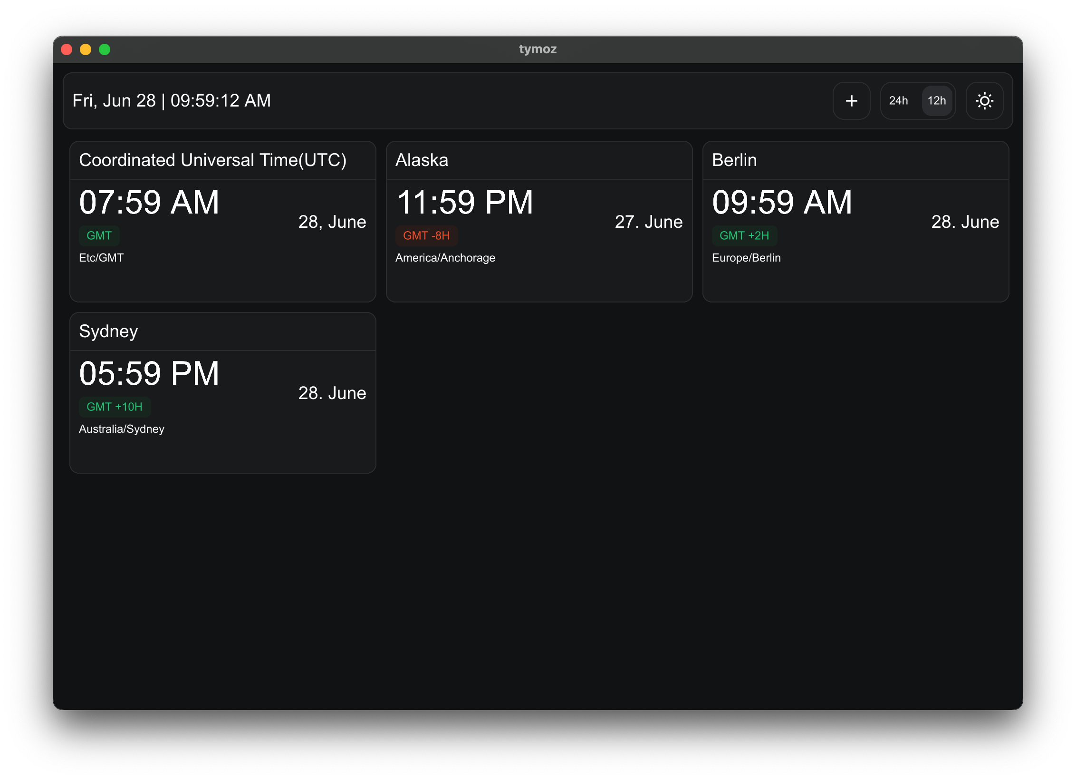Toggle light mode with sun icon
The height and width of the screenshot is (780, 1076).
(x=984, y=101)
